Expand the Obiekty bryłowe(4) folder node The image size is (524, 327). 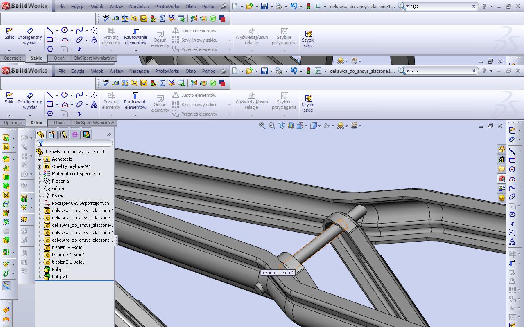40,166
